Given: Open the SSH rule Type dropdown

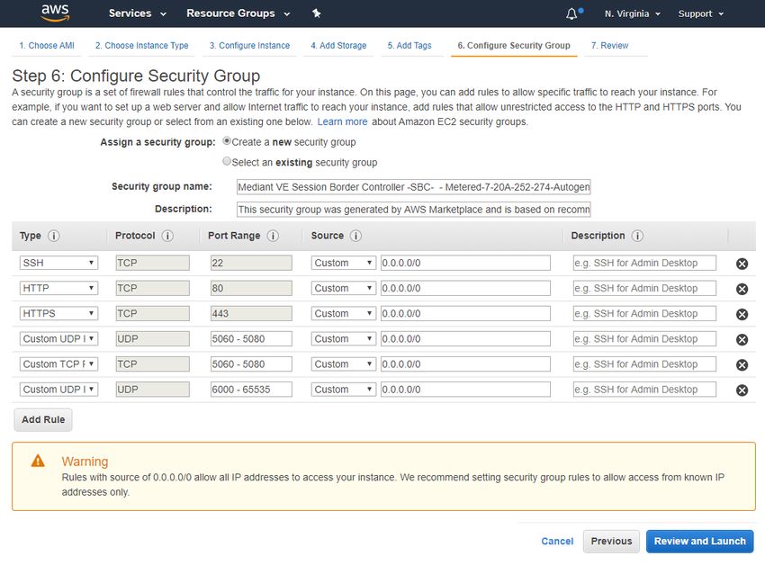Looking at the screenshot, I should click(58, 263).
